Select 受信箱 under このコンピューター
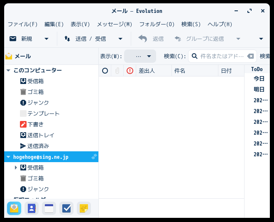 click(x=51, y=81)
